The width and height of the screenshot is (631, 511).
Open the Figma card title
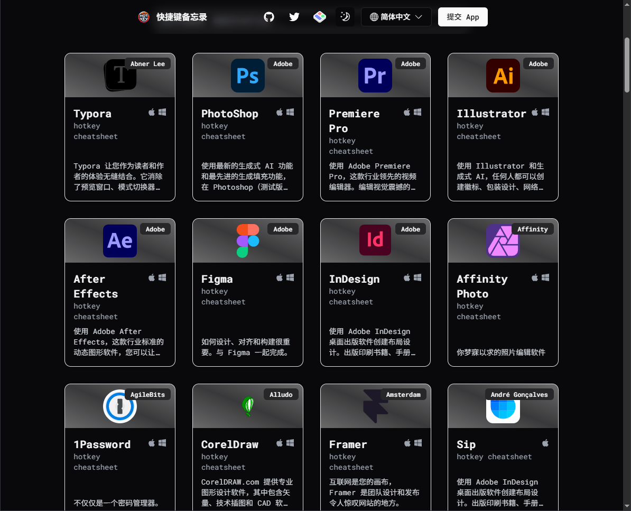tap(217, 279)
